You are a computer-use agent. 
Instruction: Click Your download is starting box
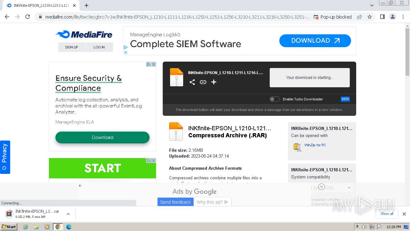coord(310,78)
